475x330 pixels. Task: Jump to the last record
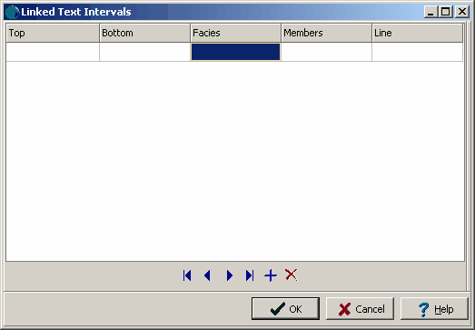(250, 275)
